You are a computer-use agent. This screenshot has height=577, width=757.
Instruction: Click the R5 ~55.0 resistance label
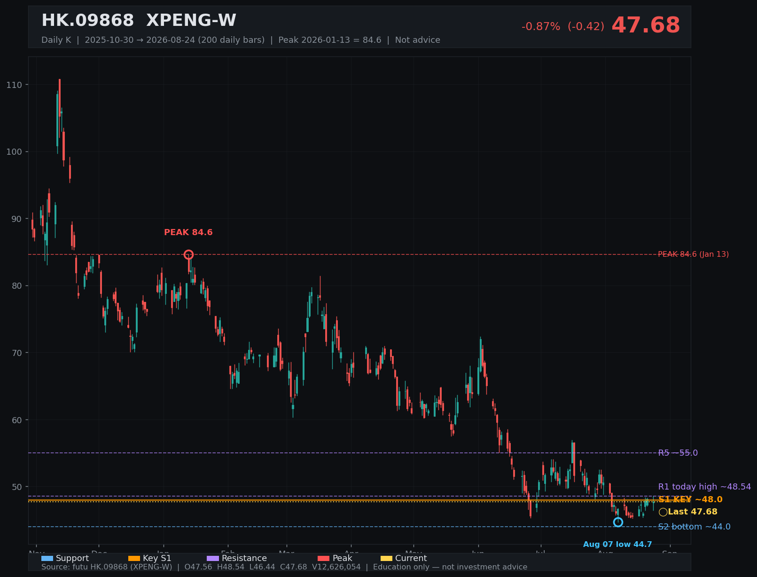point(678,453)
